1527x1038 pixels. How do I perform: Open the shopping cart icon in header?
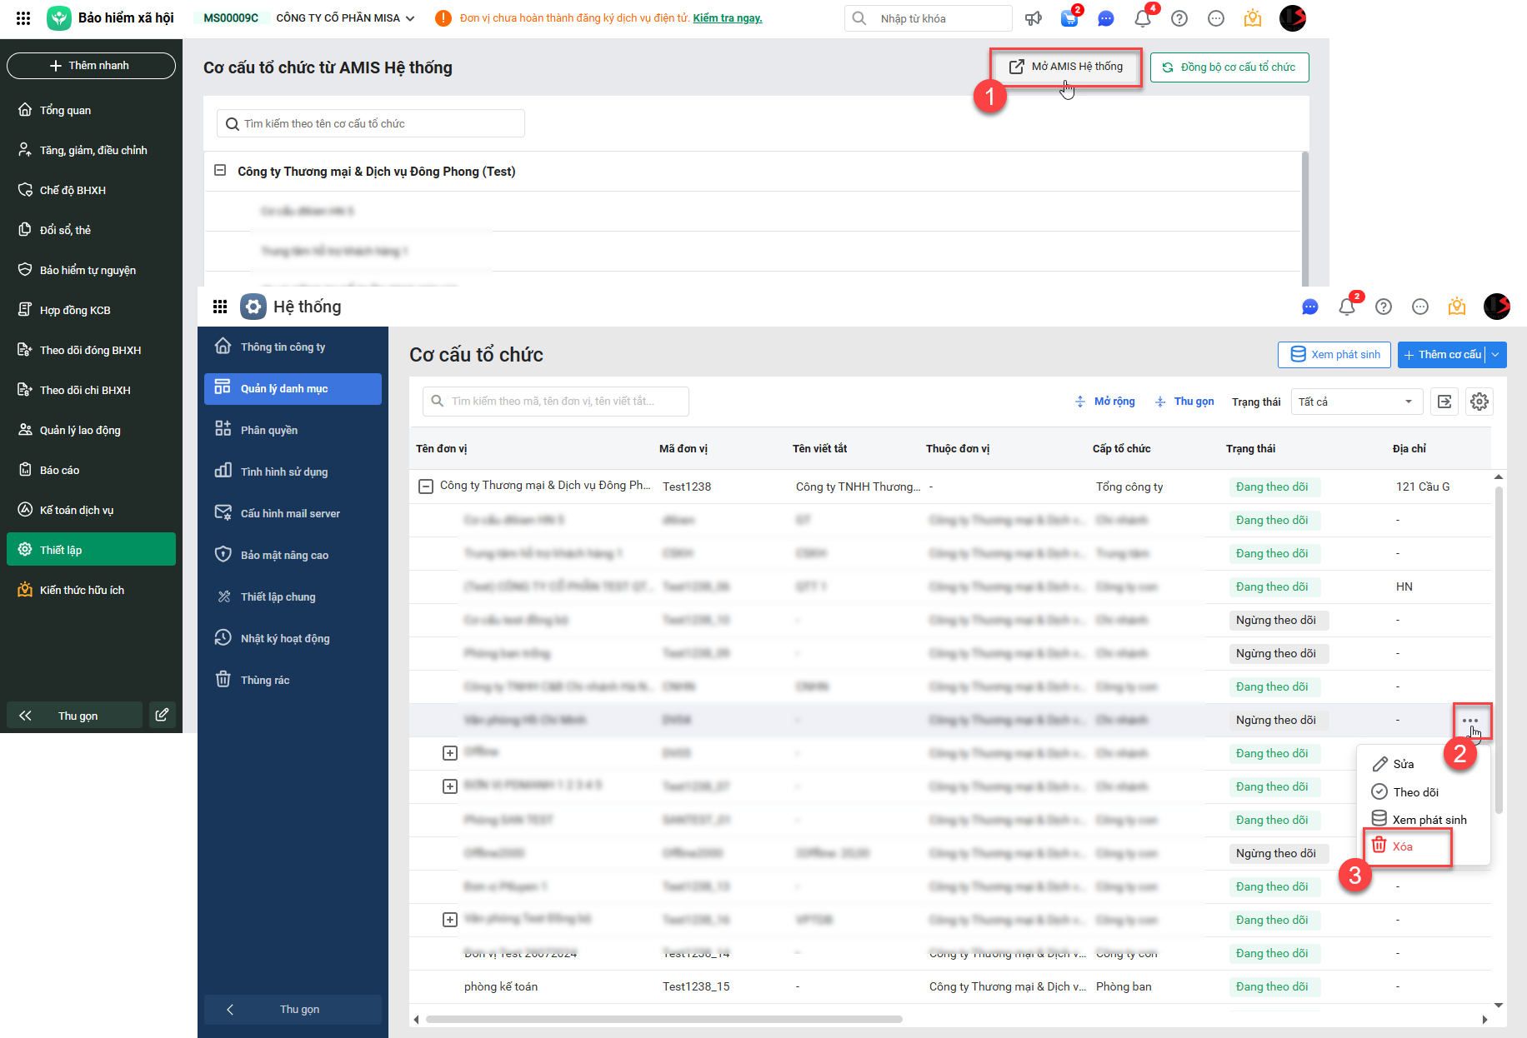(1069, 18)
